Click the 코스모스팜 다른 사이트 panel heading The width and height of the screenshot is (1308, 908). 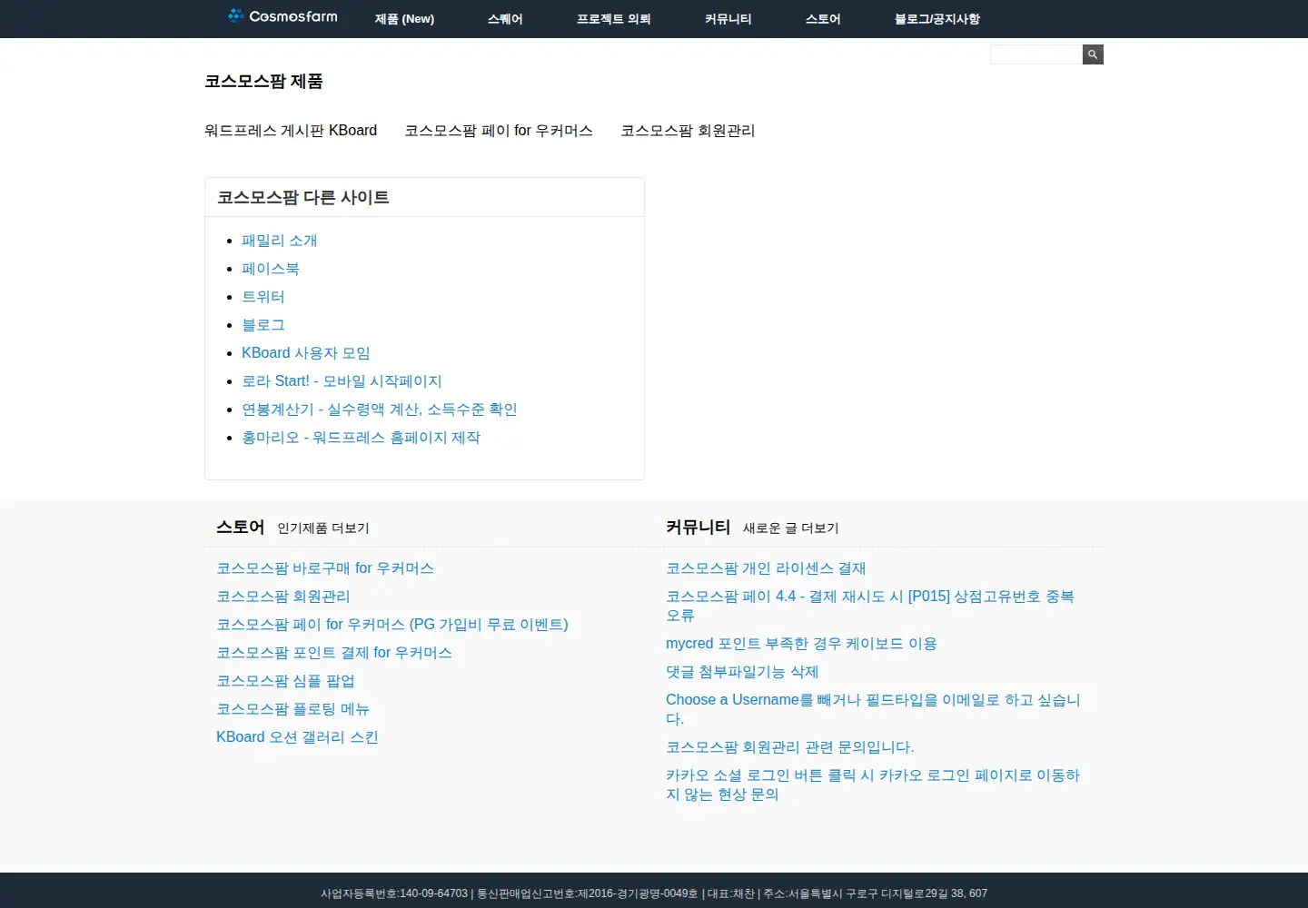coord(303,198)
